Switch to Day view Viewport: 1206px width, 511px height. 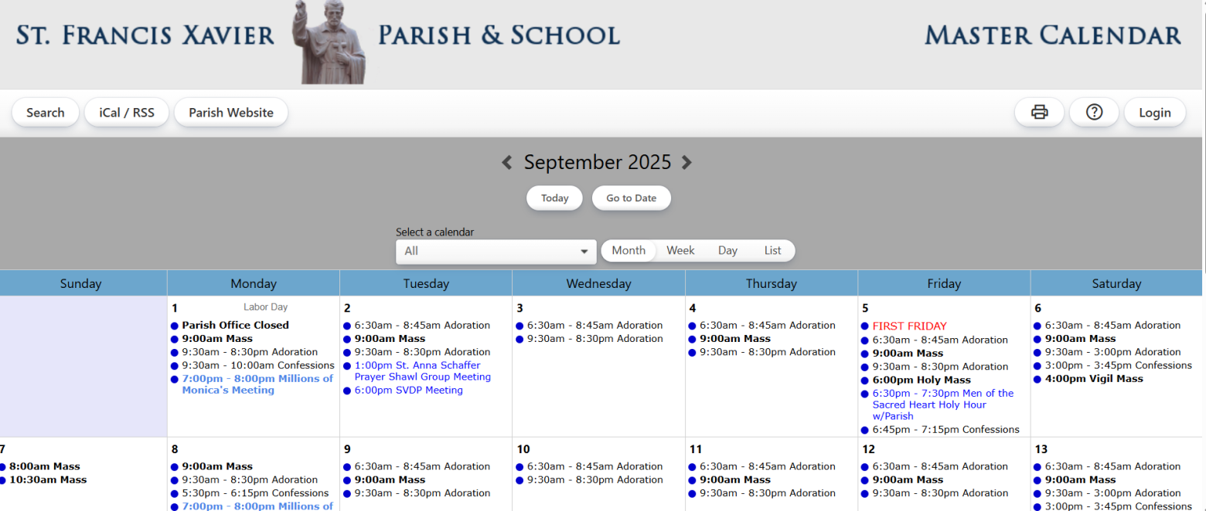coord(727,251)
